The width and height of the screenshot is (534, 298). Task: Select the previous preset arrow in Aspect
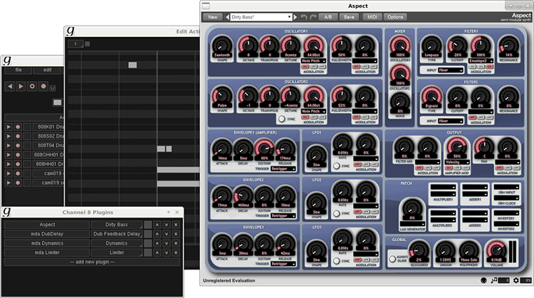coord(227,17)
